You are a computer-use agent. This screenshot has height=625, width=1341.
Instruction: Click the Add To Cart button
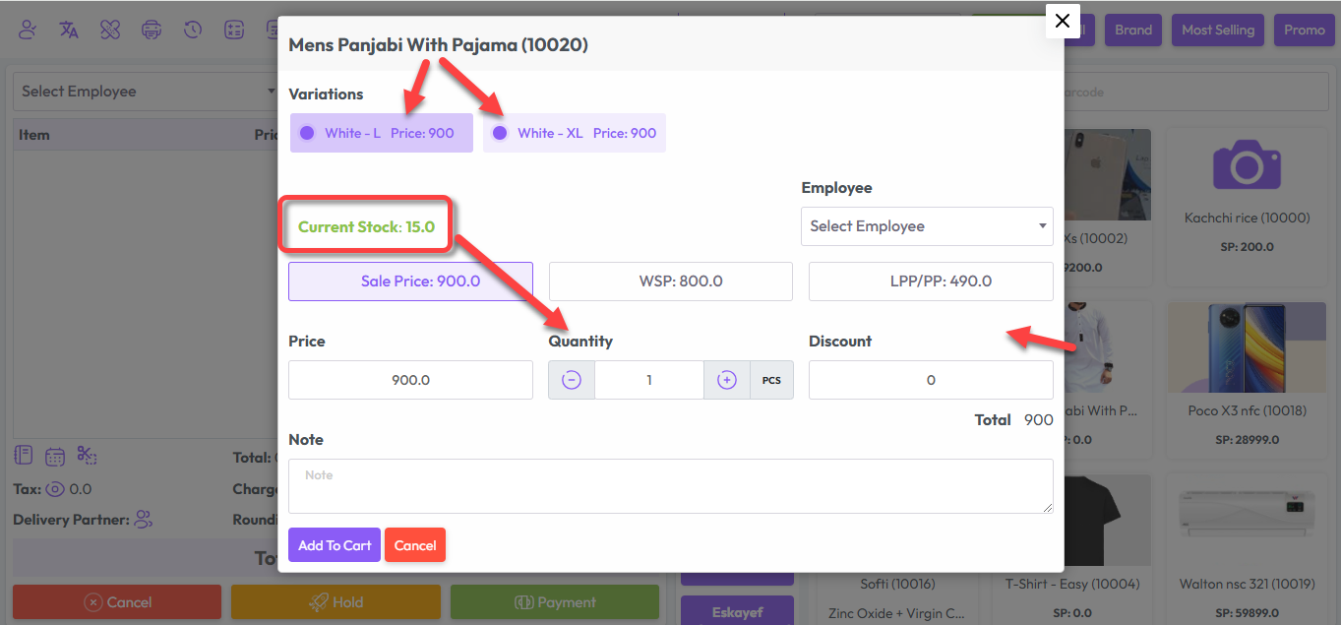335,545
